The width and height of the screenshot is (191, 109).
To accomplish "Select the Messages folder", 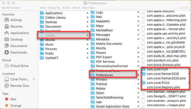I will pos(100,35).
